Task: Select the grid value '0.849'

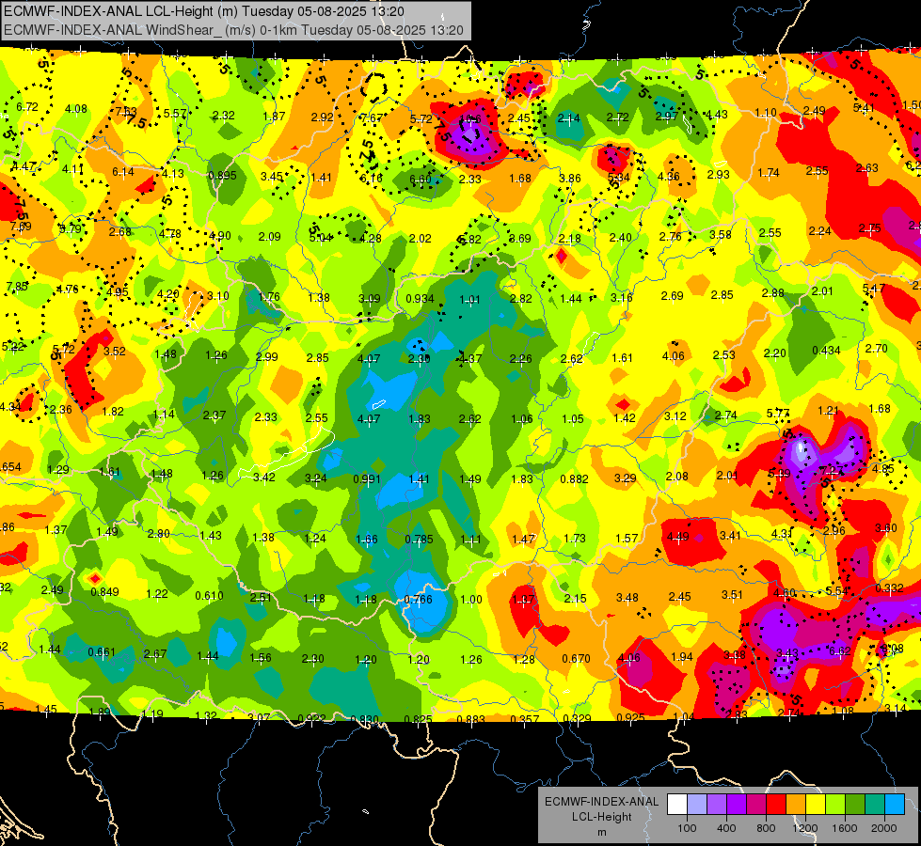Action: click(x=105, y=591)
